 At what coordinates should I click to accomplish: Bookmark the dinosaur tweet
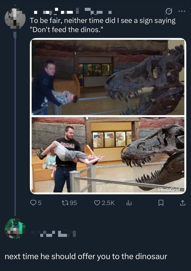161,203
